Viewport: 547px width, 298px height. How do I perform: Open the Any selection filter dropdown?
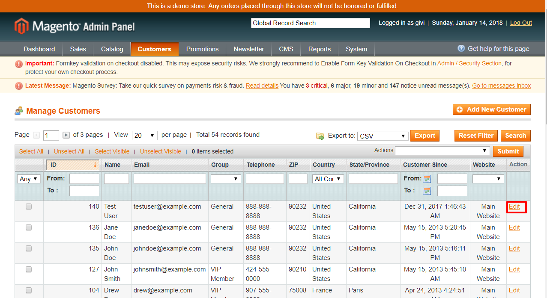tap(29, 179)
